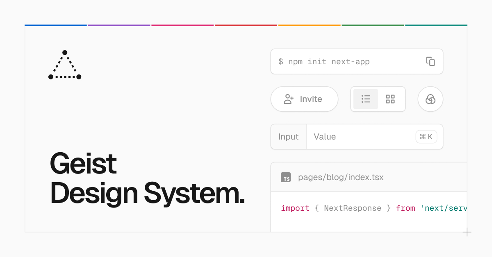The width and height of the screenshot is (492, 257).
Task: Select the pages/blog/index.tsx file name
Action: coord(340,177)
